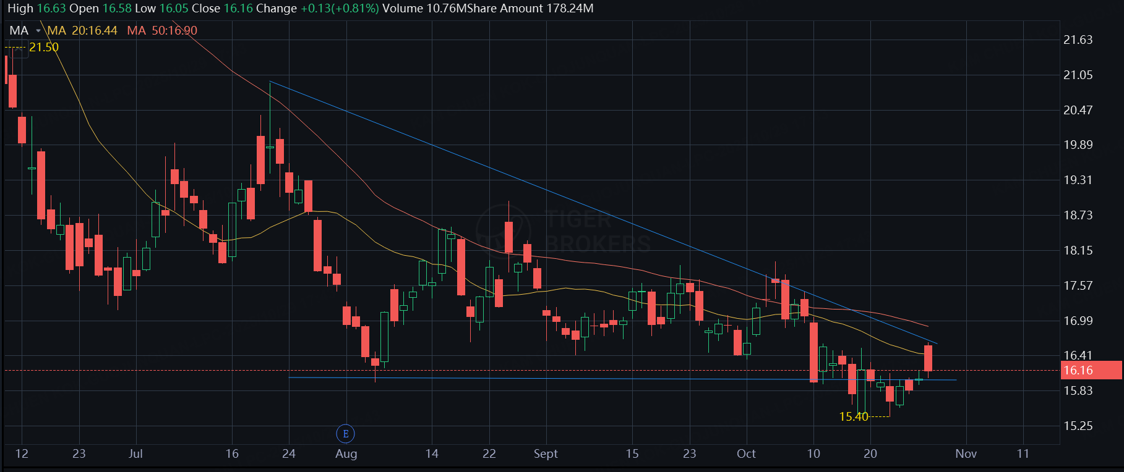Click the 12 date axis label

tap(22, 453)
